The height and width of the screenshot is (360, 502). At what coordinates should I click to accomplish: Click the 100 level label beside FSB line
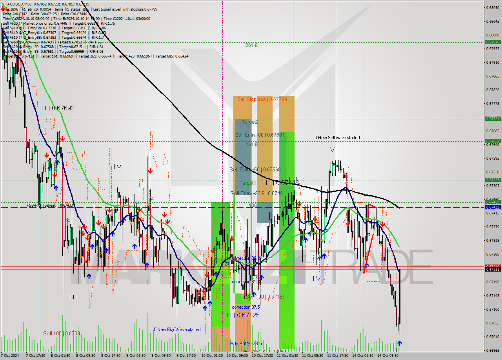click(253, 205)
